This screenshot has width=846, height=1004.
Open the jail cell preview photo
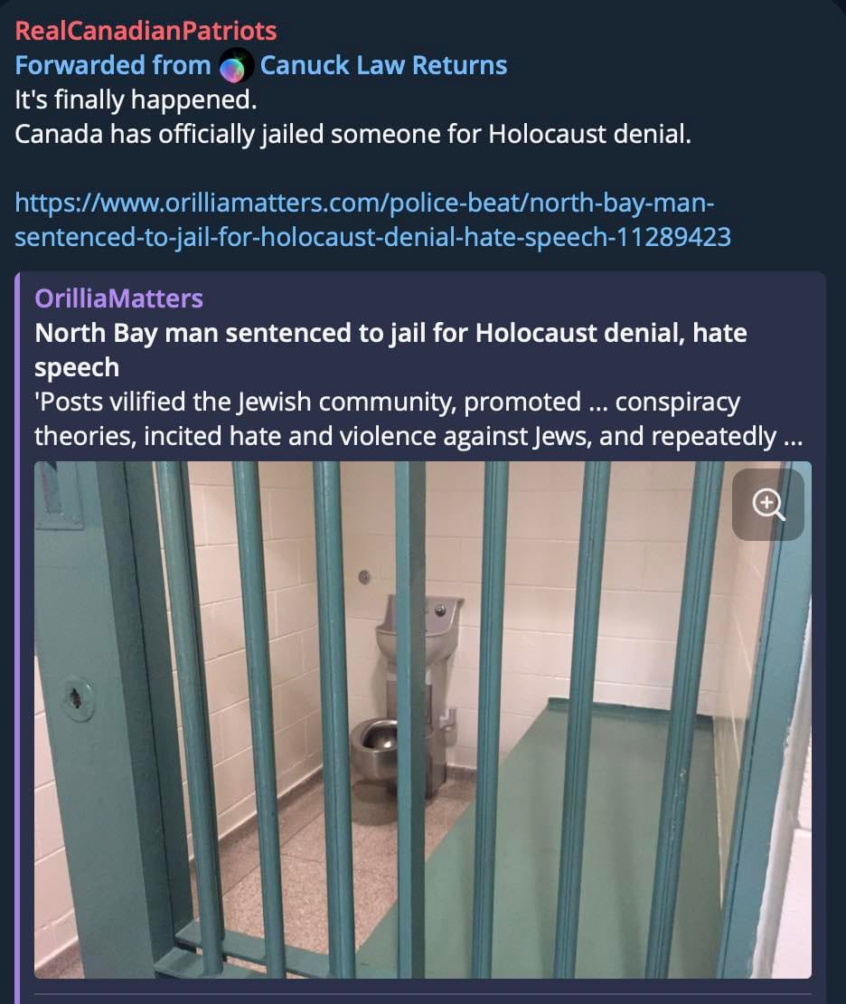click(x=422, y=719)
